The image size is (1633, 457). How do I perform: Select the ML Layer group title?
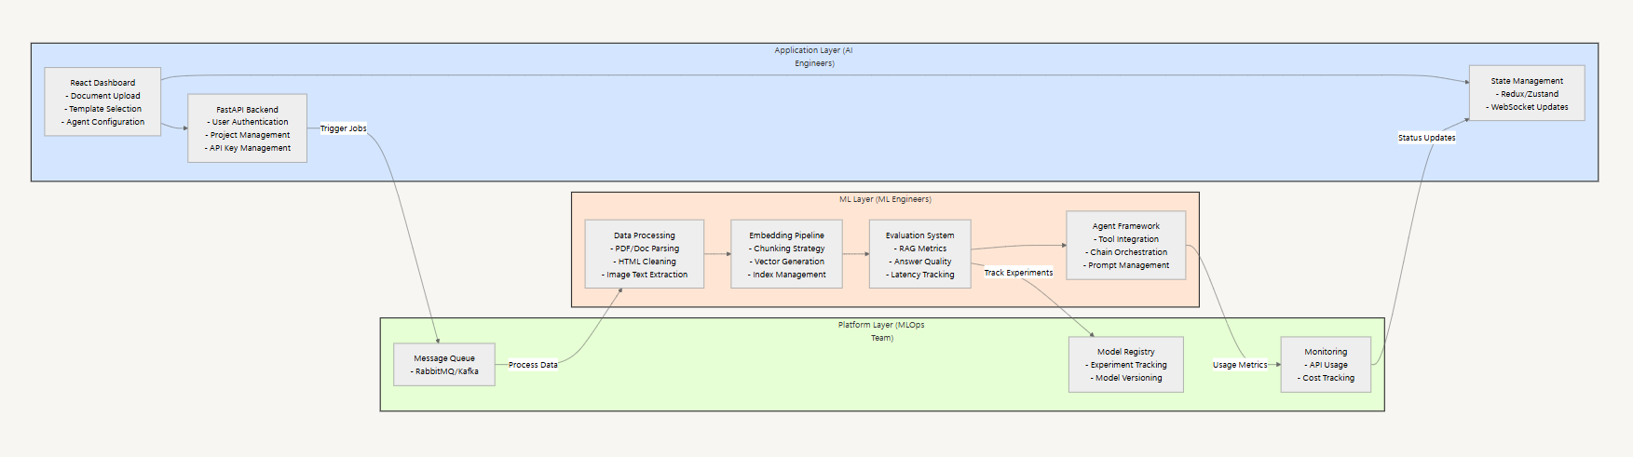click(x=885, y=199)
